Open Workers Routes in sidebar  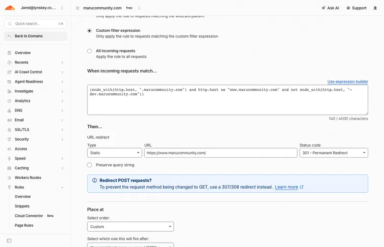tap(28, 178)
